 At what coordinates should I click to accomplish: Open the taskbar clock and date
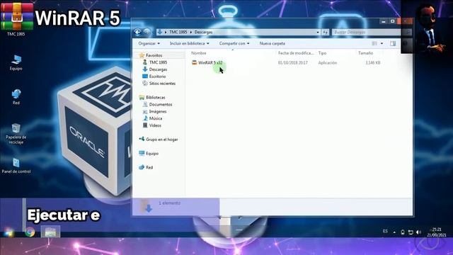437,232
